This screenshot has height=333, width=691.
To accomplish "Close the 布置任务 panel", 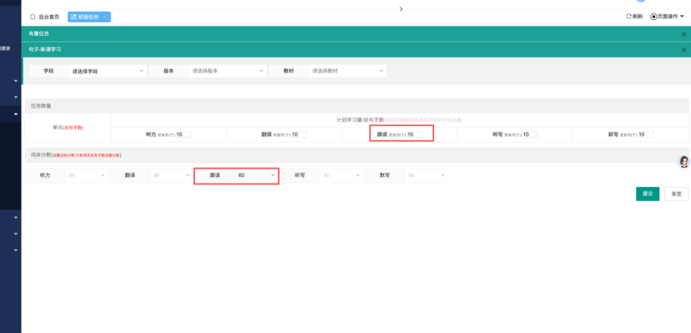I will [683, 34].
